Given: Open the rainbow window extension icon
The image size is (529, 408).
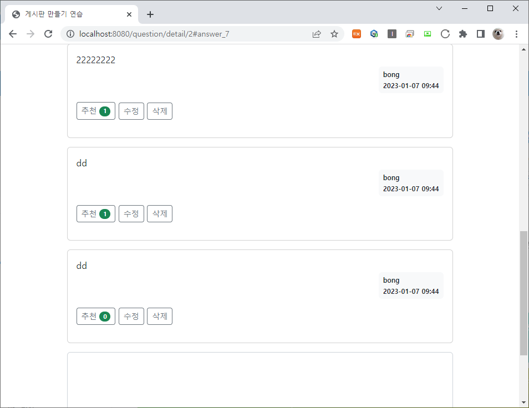Looking at the screenshot, I should point(410,34).
